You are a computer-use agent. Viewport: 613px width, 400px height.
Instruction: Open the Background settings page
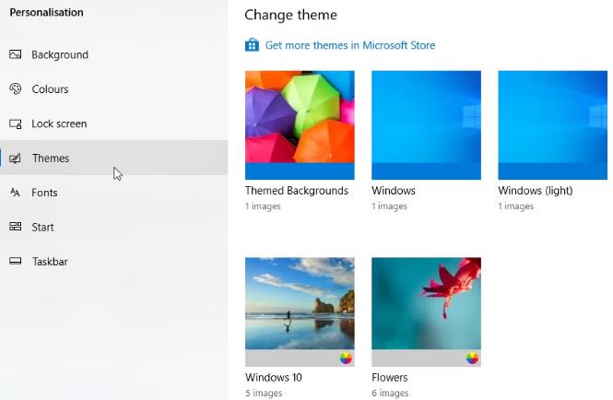[x=113, y=54]
